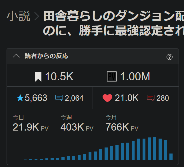Viewport: 184px width, 167px height.
Task: Click the red heart icon
Action: pos(107,98)
